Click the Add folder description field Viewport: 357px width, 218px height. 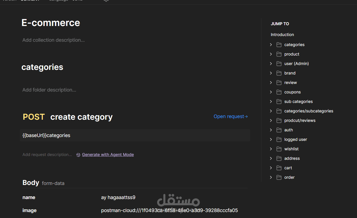click(x=49, y=90)
